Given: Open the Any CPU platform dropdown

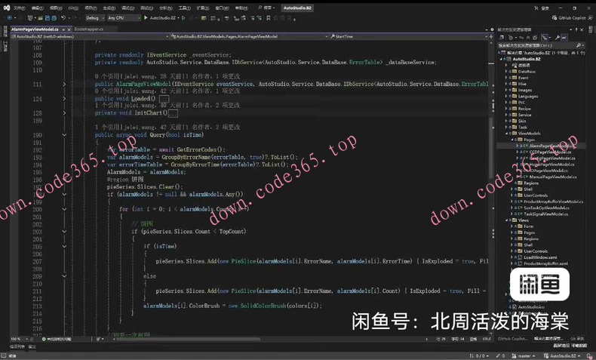Looking at the screenshot, I should [123, 18].
